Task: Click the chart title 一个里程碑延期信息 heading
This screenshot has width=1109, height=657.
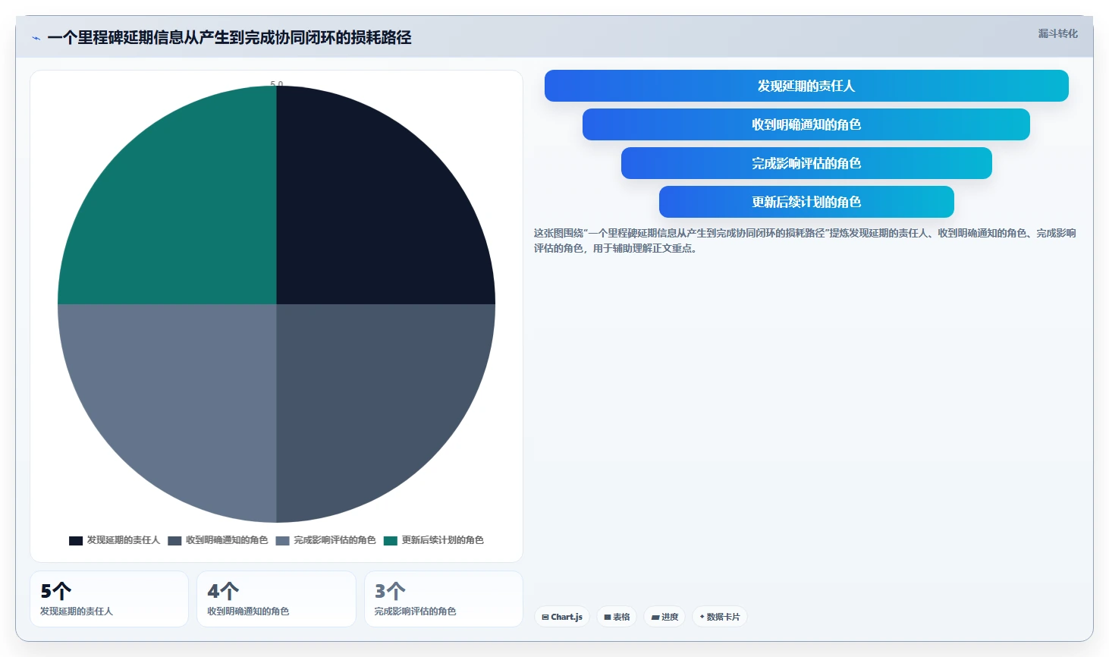Action: pyautogui.click(x=229, y=38)
